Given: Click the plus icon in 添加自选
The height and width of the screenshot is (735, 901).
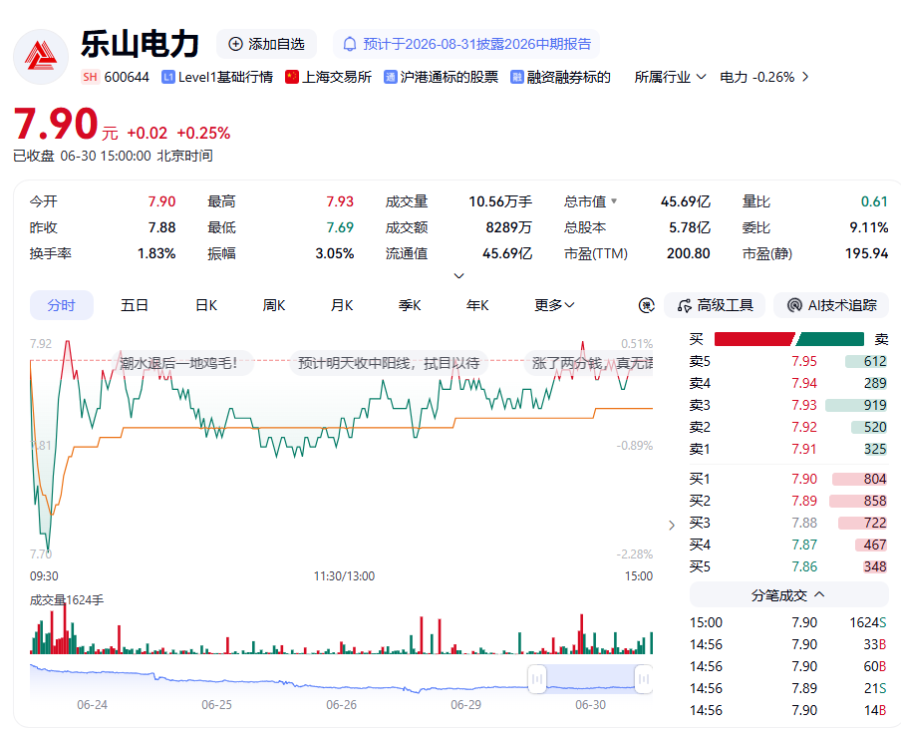Looking at the screenshot, I should tap(235, 44).
